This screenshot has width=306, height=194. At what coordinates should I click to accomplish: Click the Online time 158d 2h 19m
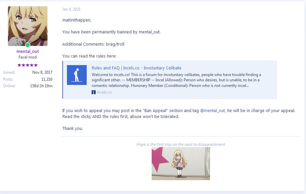[x=41, y=86]
